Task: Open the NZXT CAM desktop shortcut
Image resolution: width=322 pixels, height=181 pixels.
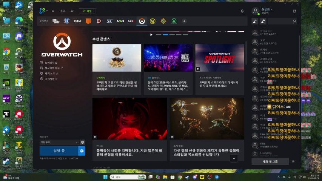Action: 6,100
